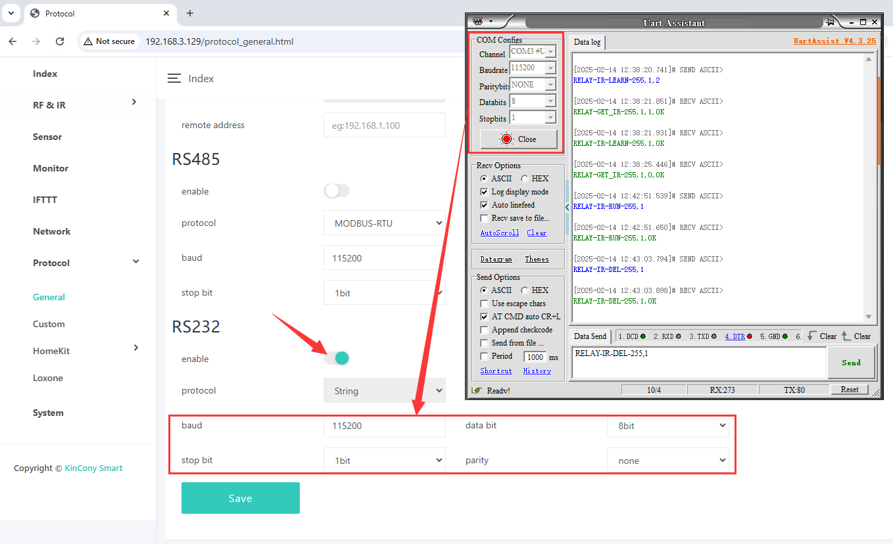Click the hamburger menu icon beside Index
This screenshot has width=893, height=544.
[x=174, y=78]
